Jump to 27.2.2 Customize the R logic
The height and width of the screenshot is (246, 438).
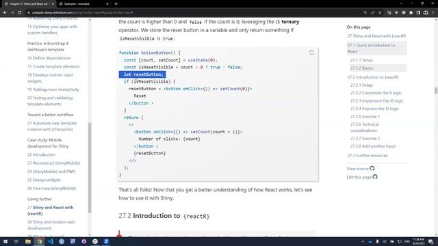click(x=376, y=93)
